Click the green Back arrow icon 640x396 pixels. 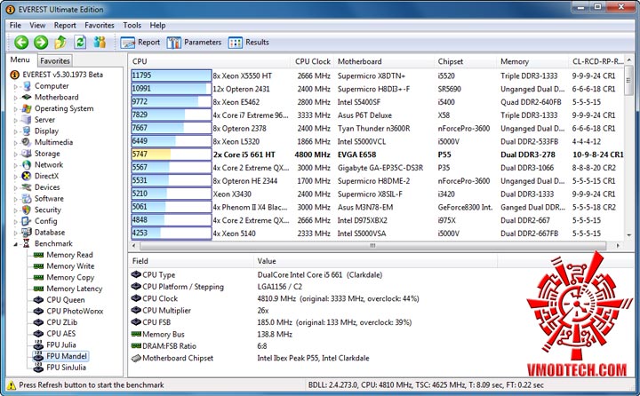click(x=21, y=42)
